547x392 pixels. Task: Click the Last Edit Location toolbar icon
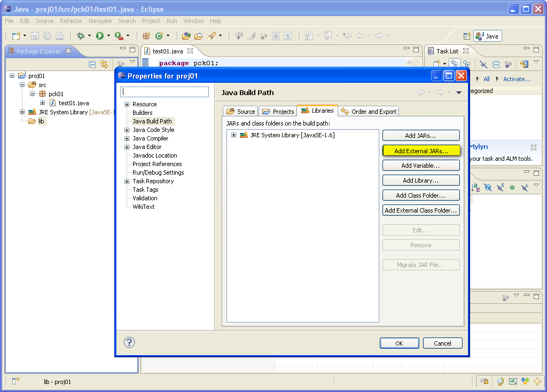pos(347,36)
